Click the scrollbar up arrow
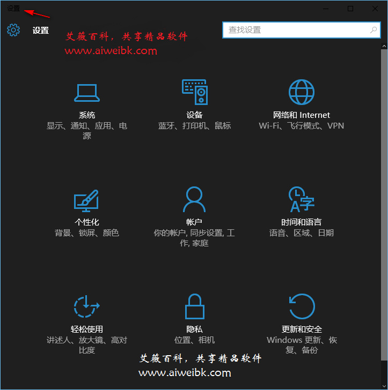This screenshot has height=390, width=388. click(384, 46)
